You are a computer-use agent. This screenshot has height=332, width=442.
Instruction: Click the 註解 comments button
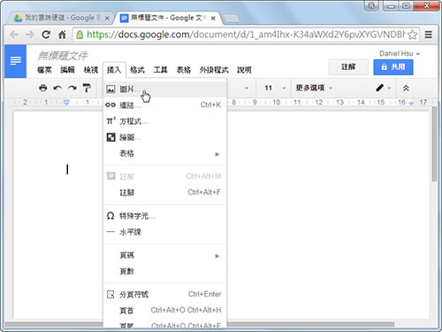(348, 67)
